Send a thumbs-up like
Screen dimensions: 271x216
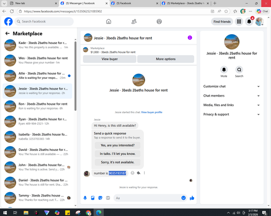192,198
